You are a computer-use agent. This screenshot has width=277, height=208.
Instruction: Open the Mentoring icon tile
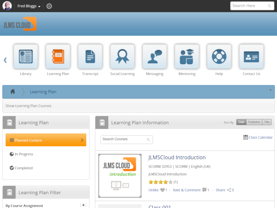(x=187, y=57)
